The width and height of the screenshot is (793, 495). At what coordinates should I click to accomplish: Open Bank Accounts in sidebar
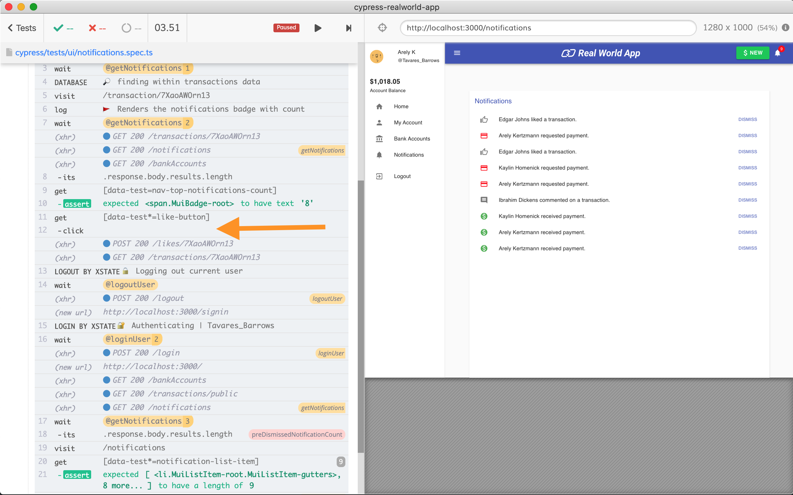(x=412, y=139)
